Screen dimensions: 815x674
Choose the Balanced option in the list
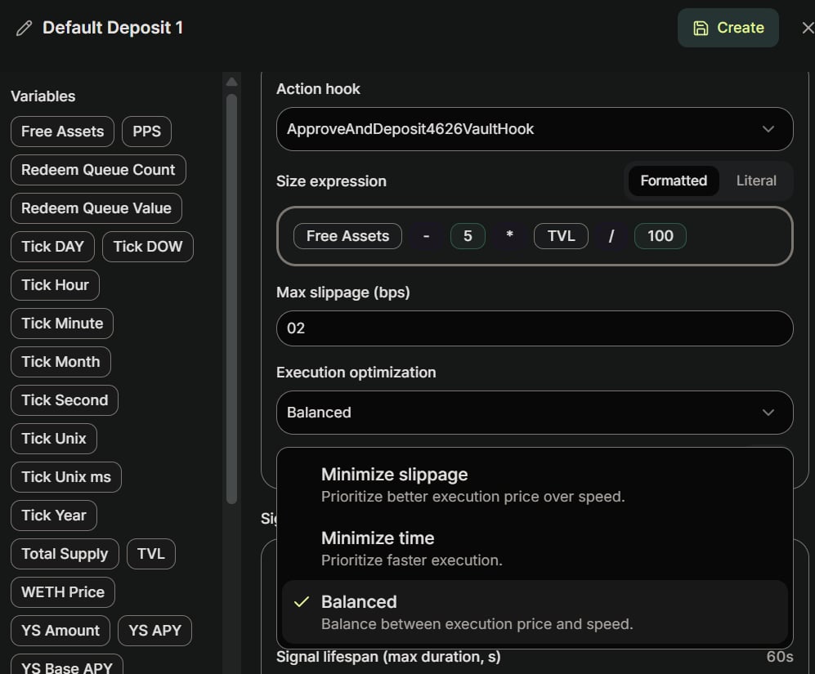[x=535, y=613]
